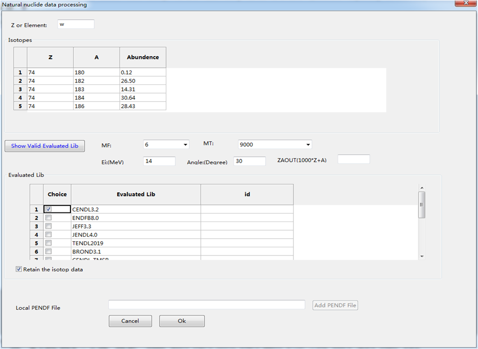Select the JENDL4.0 checkbox
The height and width of the screenshot is (349, 478).
pyautogui.click(x=49, y=235)
